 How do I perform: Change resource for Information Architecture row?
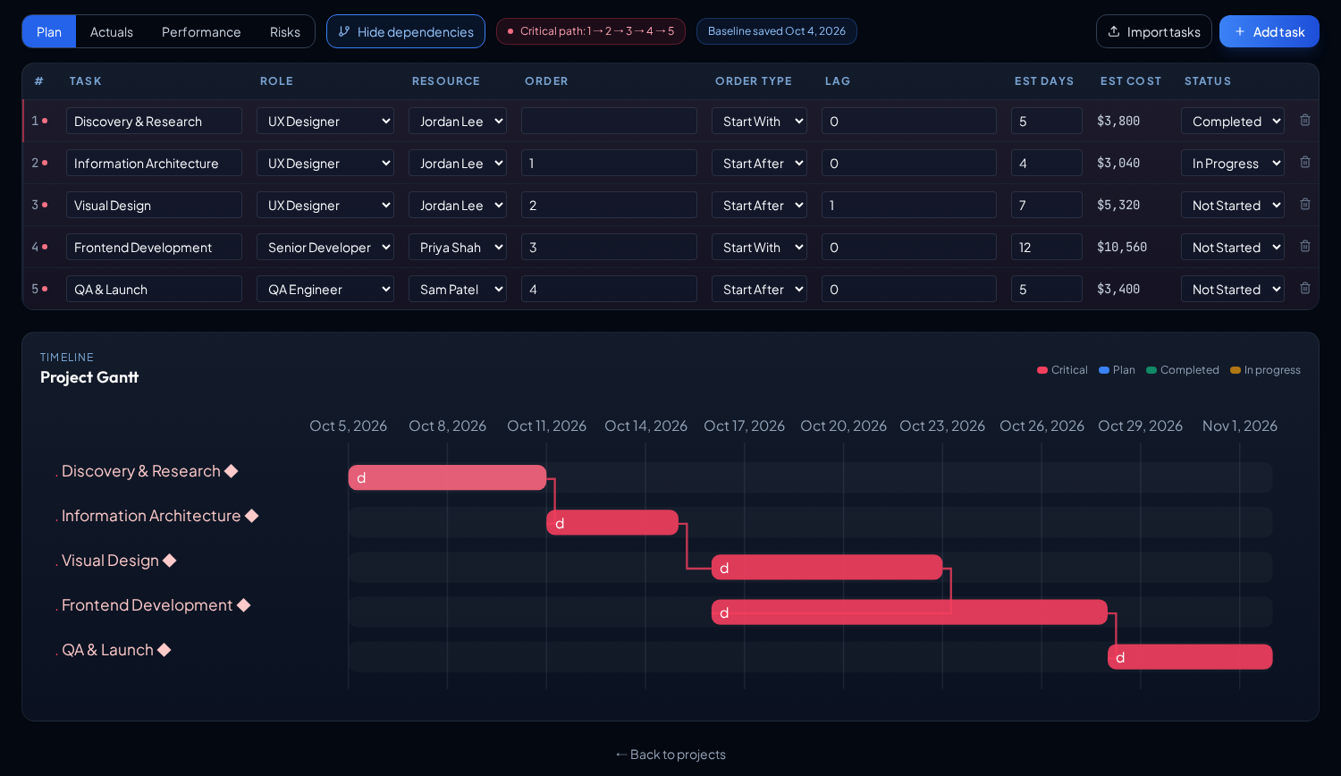(x=458, y=163)
